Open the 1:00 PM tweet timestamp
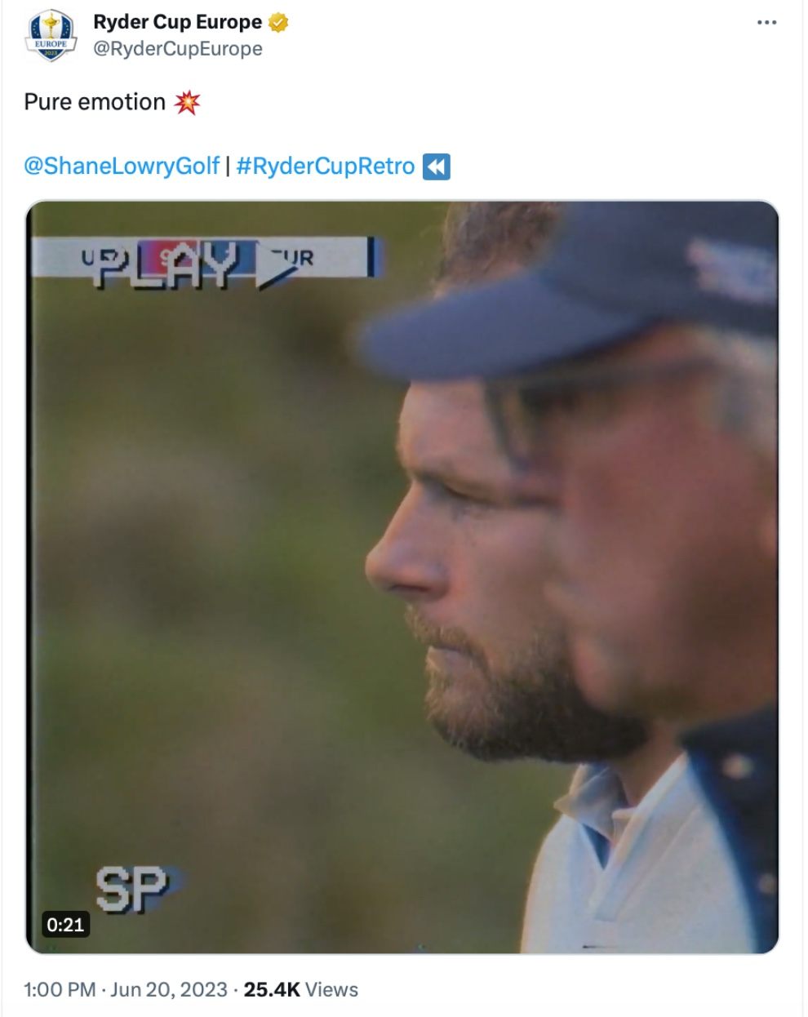Screen dimensions: 808x1017 click(60, 989)
